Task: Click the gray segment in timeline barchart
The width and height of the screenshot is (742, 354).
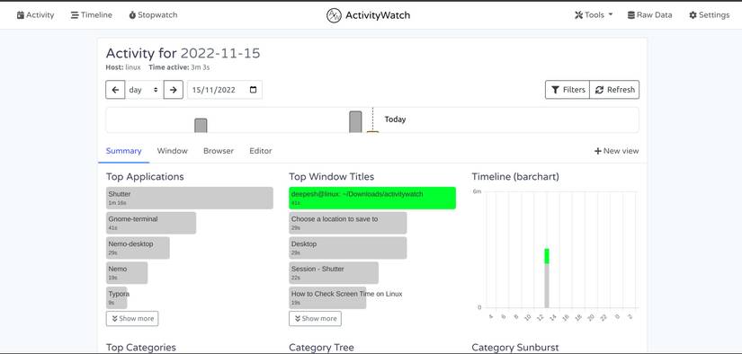Action: point(547,286)
